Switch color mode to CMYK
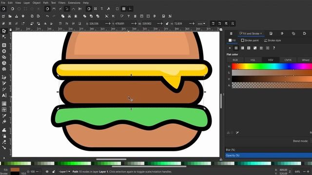The width and height of the screenshot is (312, 175). 288,60
